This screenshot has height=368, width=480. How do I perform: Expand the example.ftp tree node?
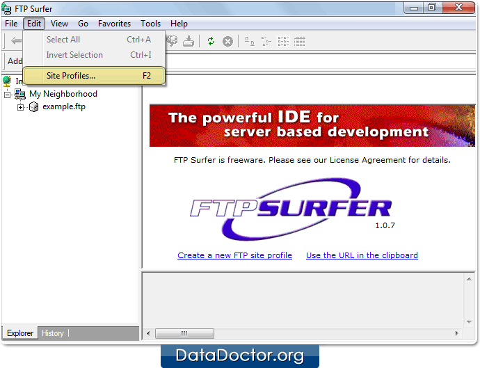pos(20,107)
